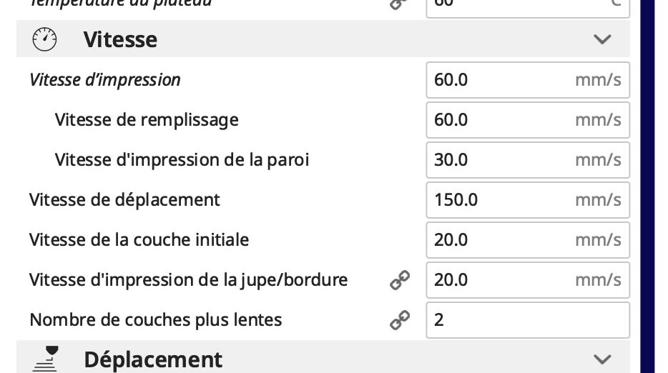The width and height of the screenshot is (668, 373).
Task: Focus the Vitesse d'impression value field
Action: tap(527, 80)
